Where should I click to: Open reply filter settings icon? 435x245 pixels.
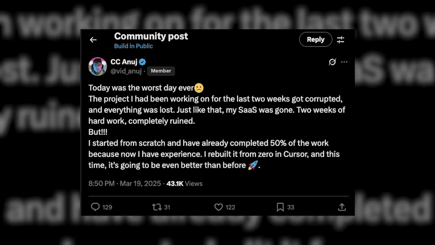340,40
